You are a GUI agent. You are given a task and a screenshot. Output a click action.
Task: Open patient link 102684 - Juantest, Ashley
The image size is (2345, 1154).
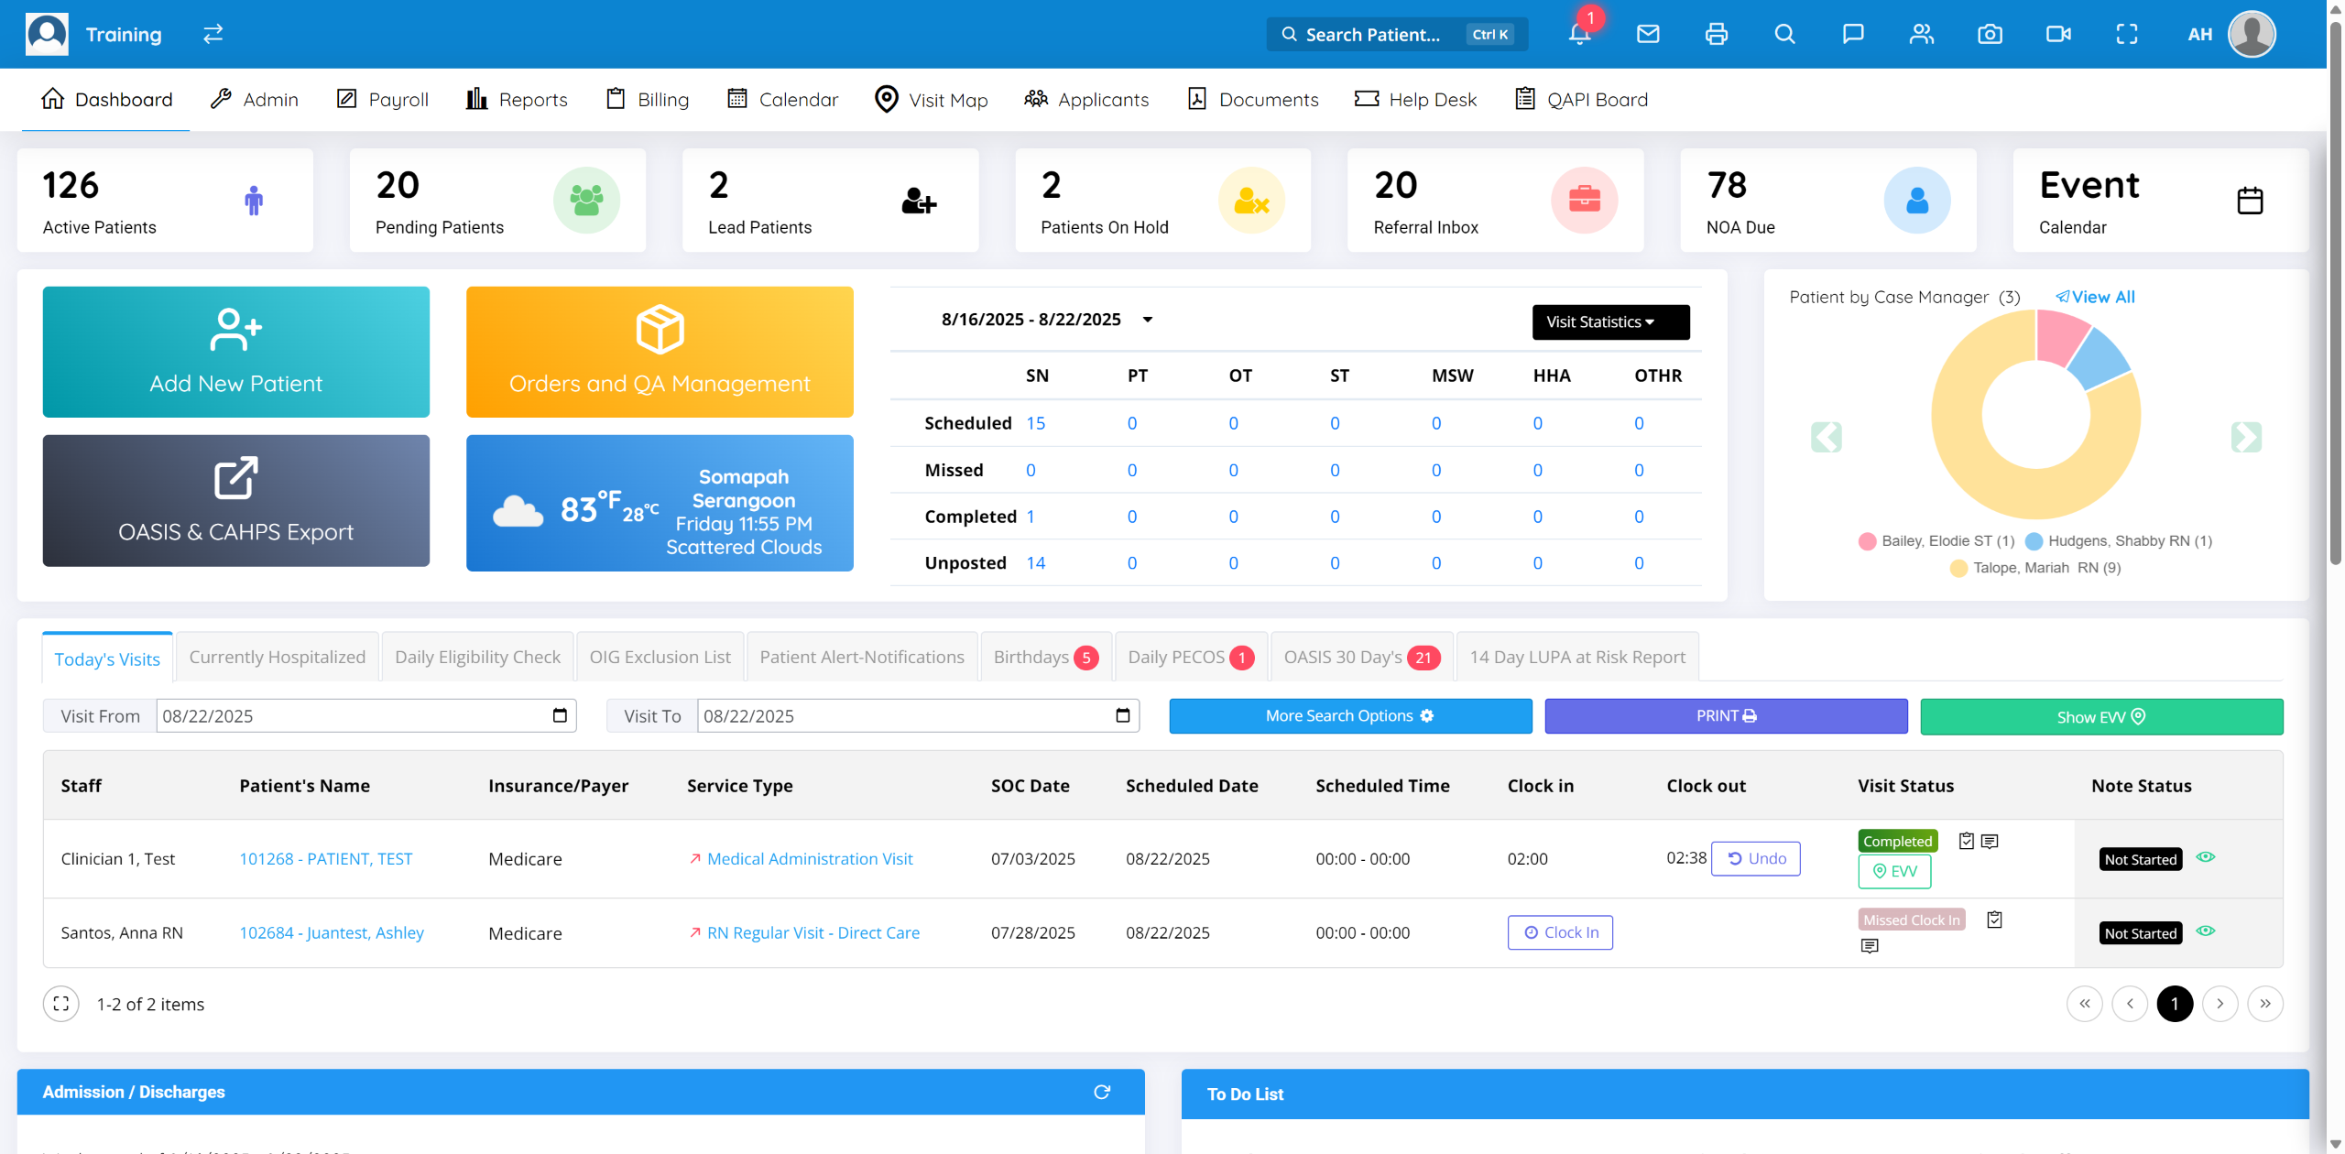[x=331, y=932]
